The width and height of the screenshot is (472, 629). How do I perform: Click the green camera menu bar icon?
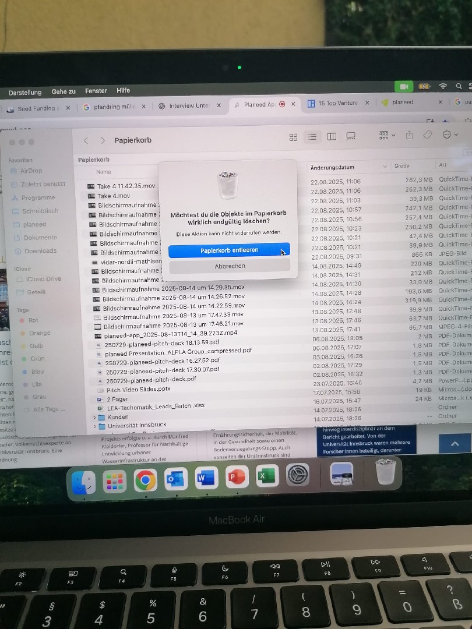pyautogui.click(x=404, y=87)
